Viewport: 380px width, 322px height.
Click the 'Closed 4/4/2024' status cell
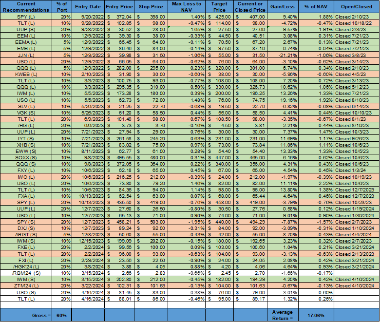357,234
